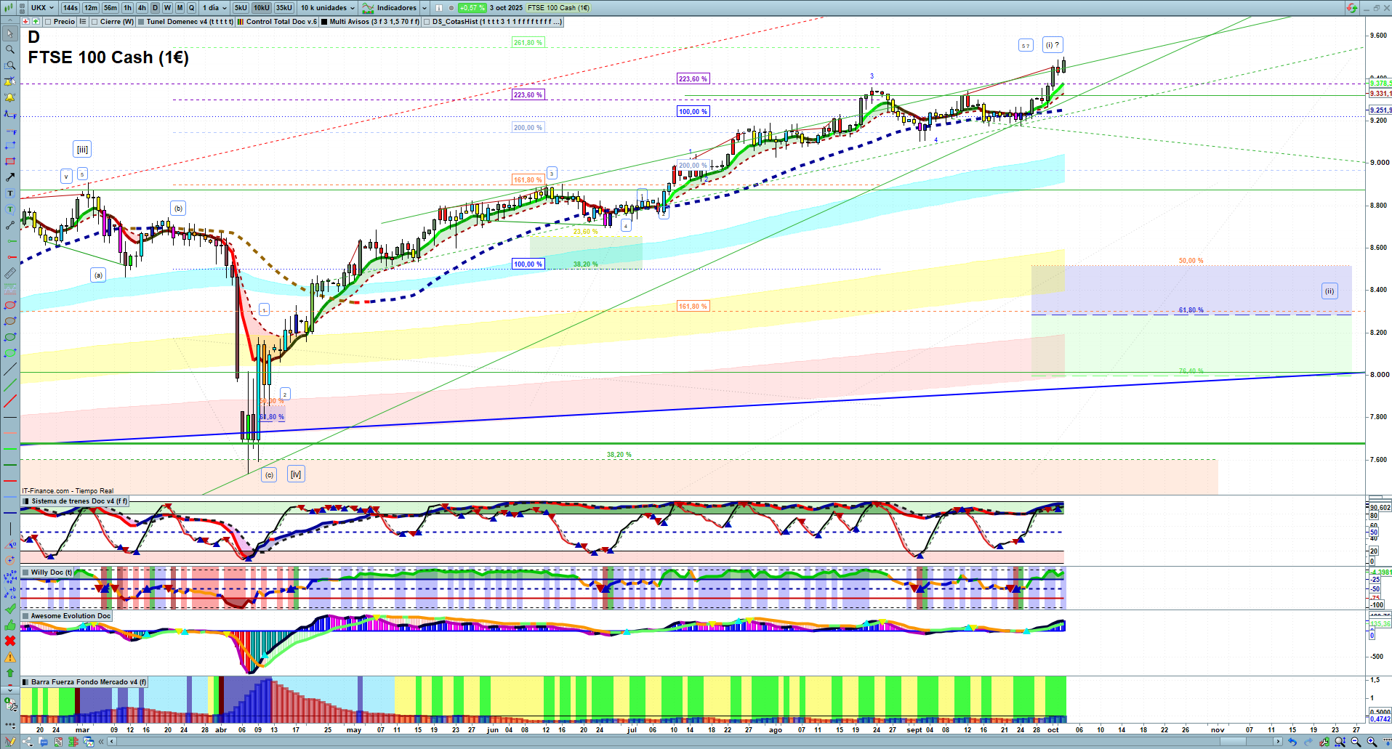Select the red ellipse drawing tool
The image size is (1392, 749).
tap(10, 305)
